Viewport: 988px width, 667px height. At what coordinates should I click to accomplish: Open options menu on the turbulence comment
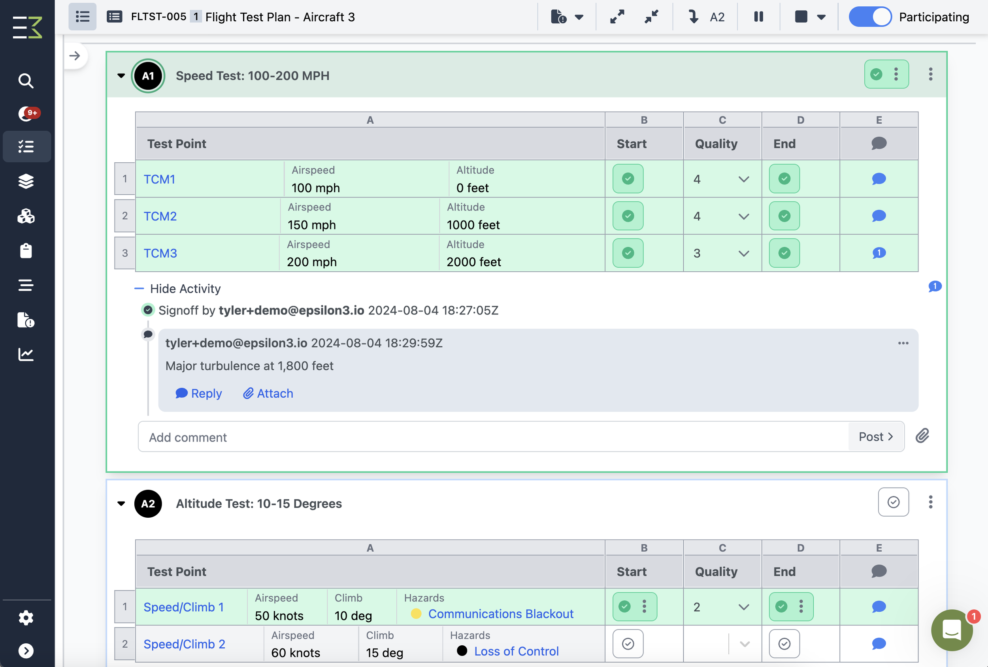click(x=903, y=343)
